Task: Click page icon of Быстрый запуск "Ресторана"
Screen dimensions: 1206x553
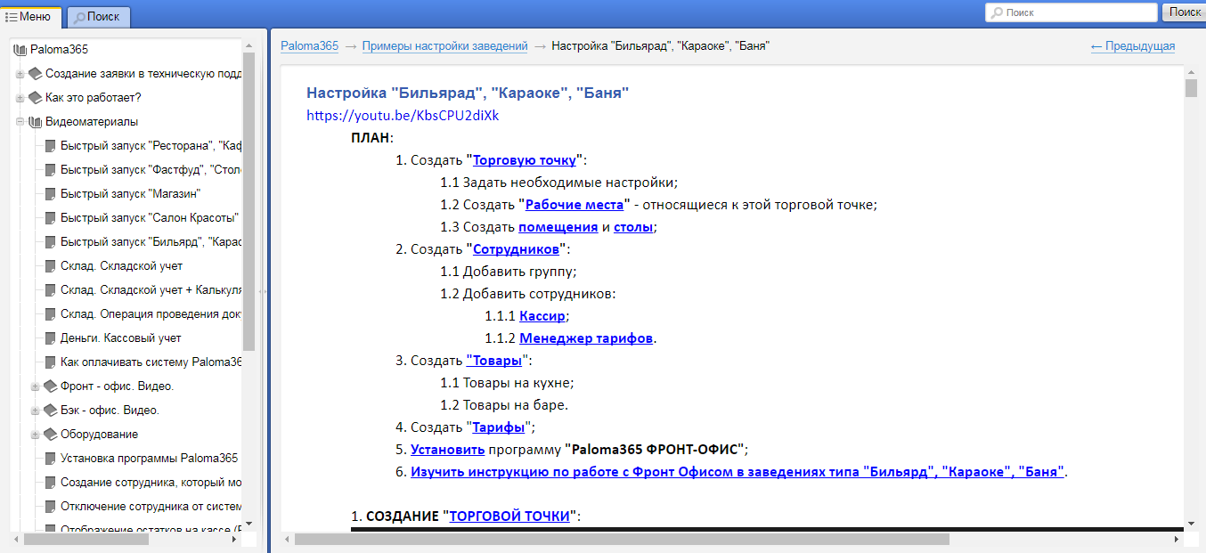Action: pos(51,146)
